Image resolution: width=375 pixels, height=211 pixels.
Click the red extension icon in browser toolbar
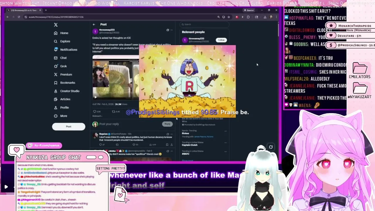pos(237,17)
